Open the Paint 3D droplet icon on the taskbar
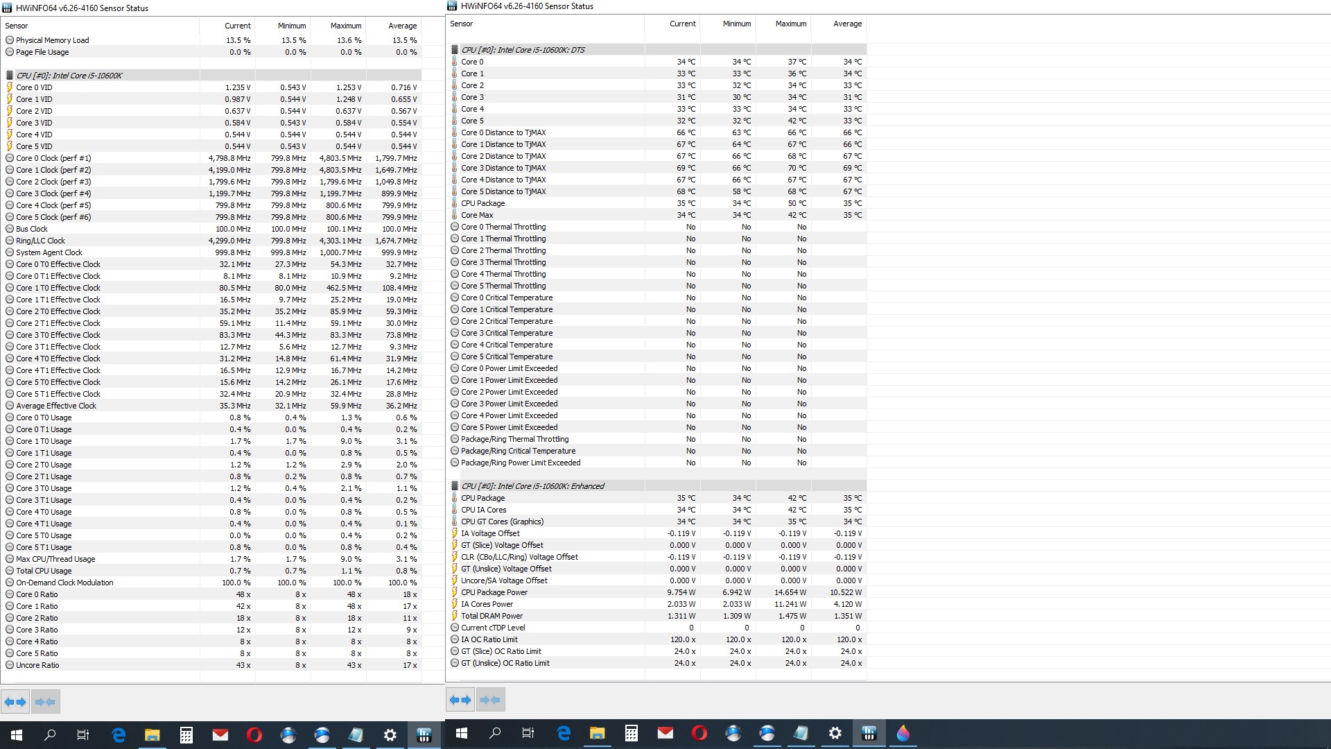This screenshot has height=749, width=1331. pyautogui.click(x=903, y=734)
